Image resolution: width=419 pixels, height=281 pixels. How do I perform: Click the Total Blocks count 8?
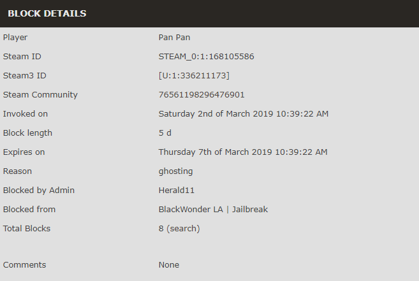click(x=161, y=229)
